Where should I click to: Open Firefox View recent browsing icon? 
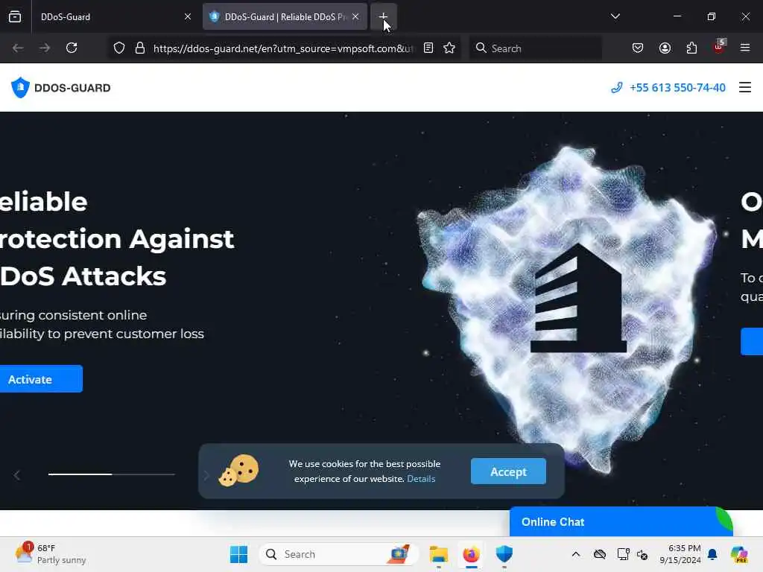coord(15,16)
